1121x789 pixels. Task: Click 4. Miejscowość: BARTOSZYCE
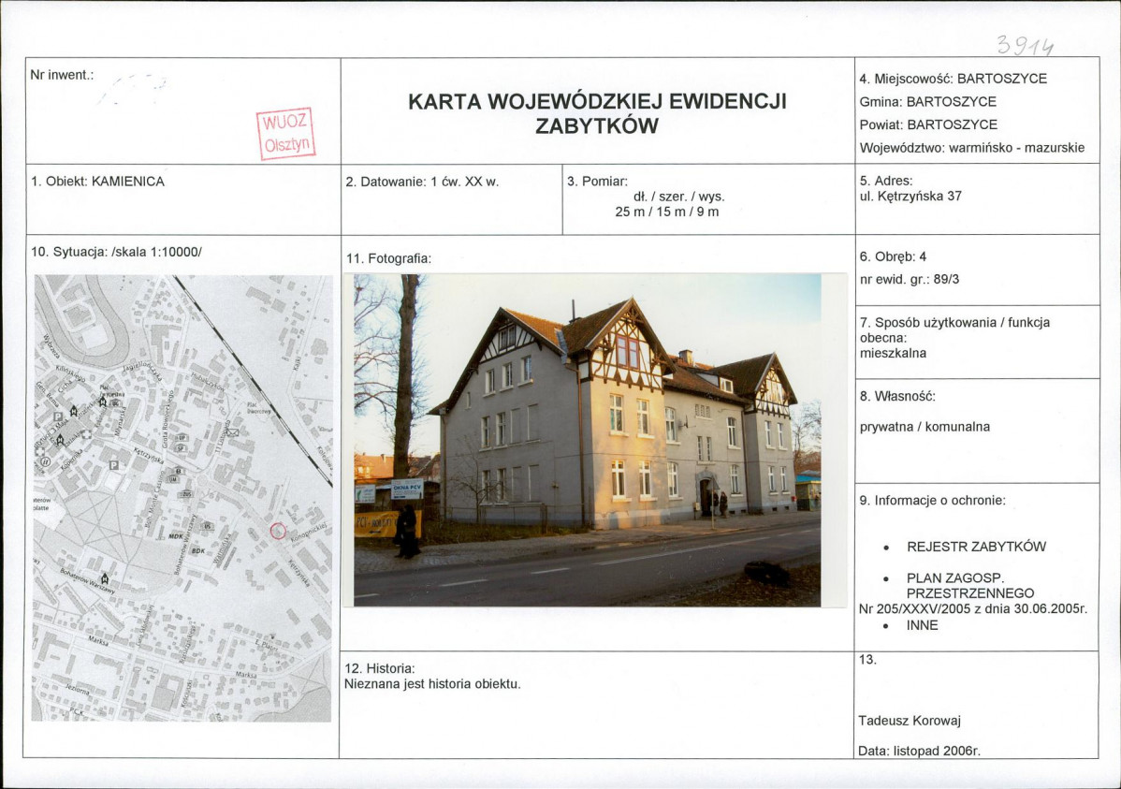pos(953,79)
